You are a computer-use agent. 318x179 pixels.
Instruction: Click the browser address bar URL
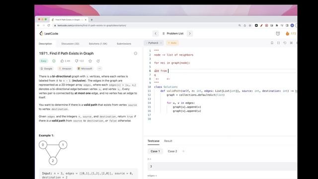(92, 25)
